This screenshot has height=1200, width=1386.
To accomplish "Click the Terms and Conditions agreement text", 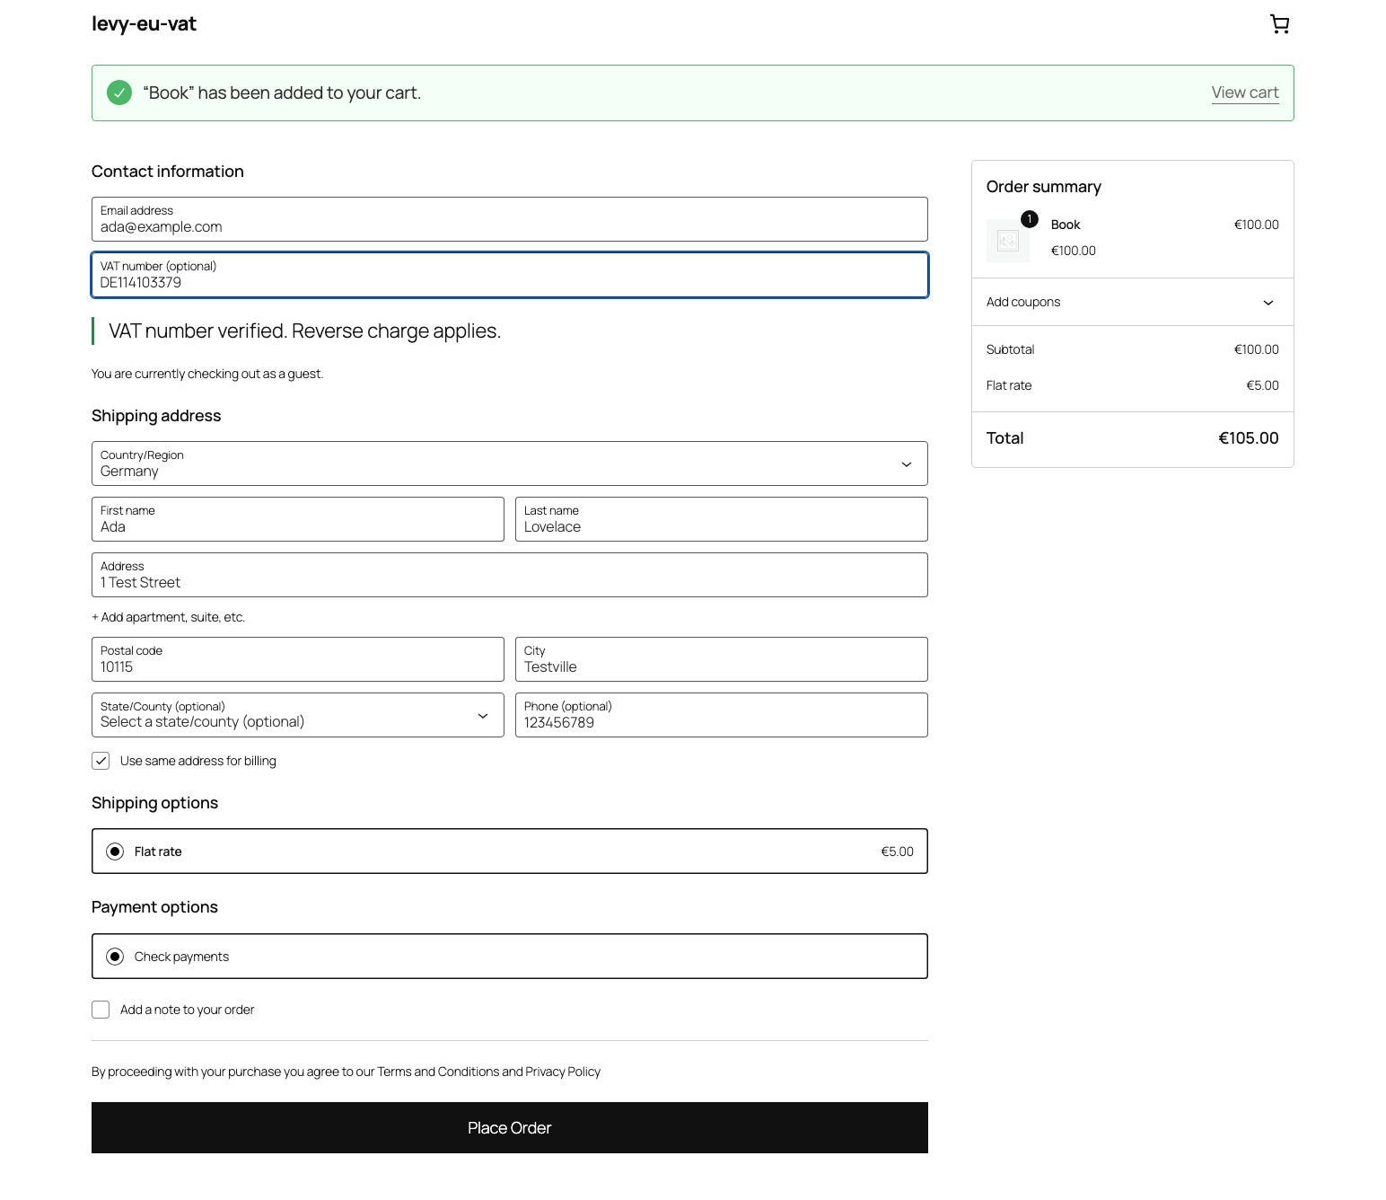I will (x=346, y=1072).
